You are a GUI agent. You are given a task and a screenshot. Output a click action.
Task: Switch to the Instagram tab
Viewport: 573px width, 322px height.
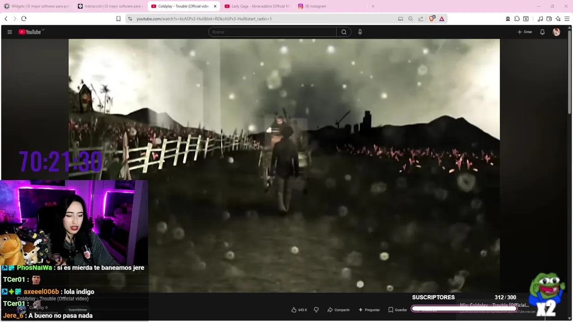tap(330, 6)
